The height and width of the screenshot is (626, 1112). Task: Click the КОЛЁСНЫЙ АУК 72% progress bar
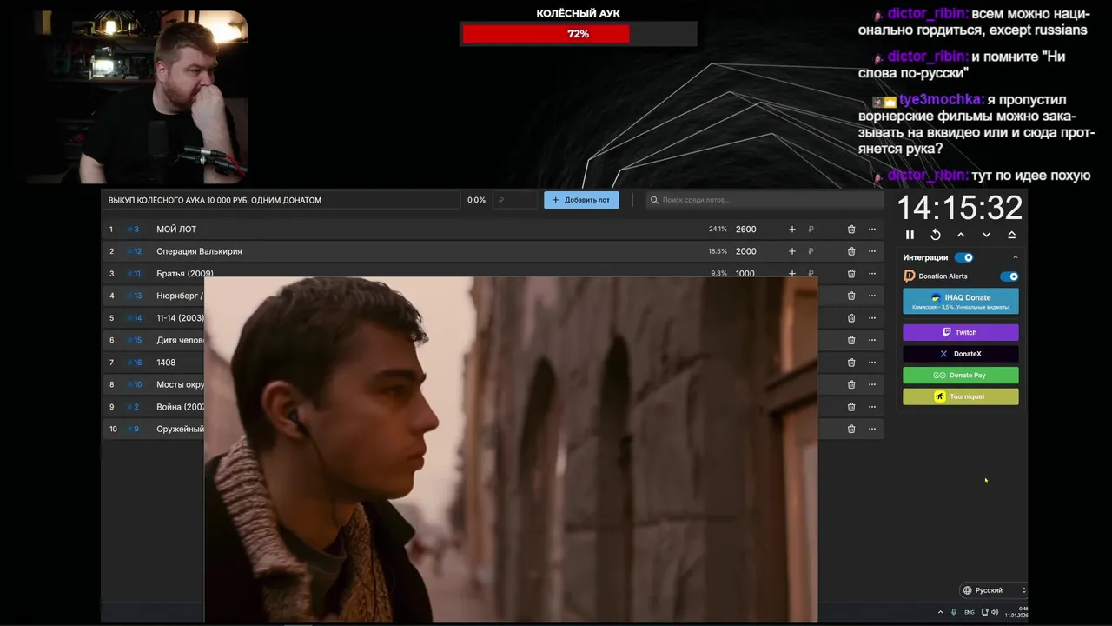(x=578, y=34)
